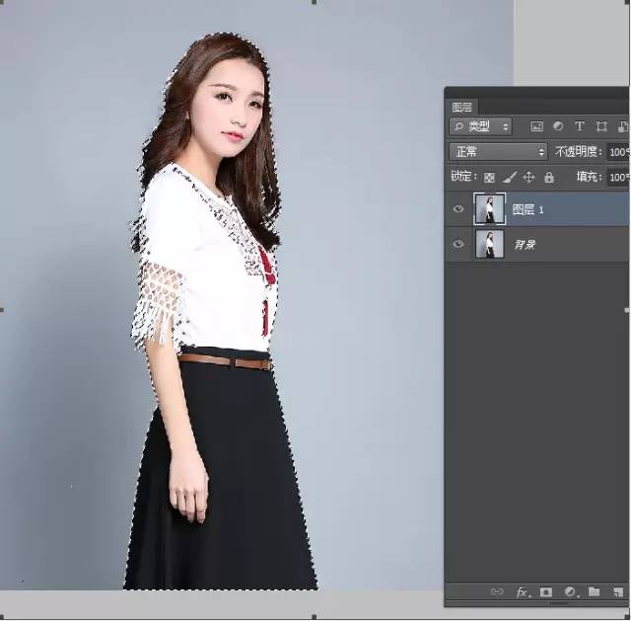
Task: Filter layers by text type
Action: coord(579,126)
